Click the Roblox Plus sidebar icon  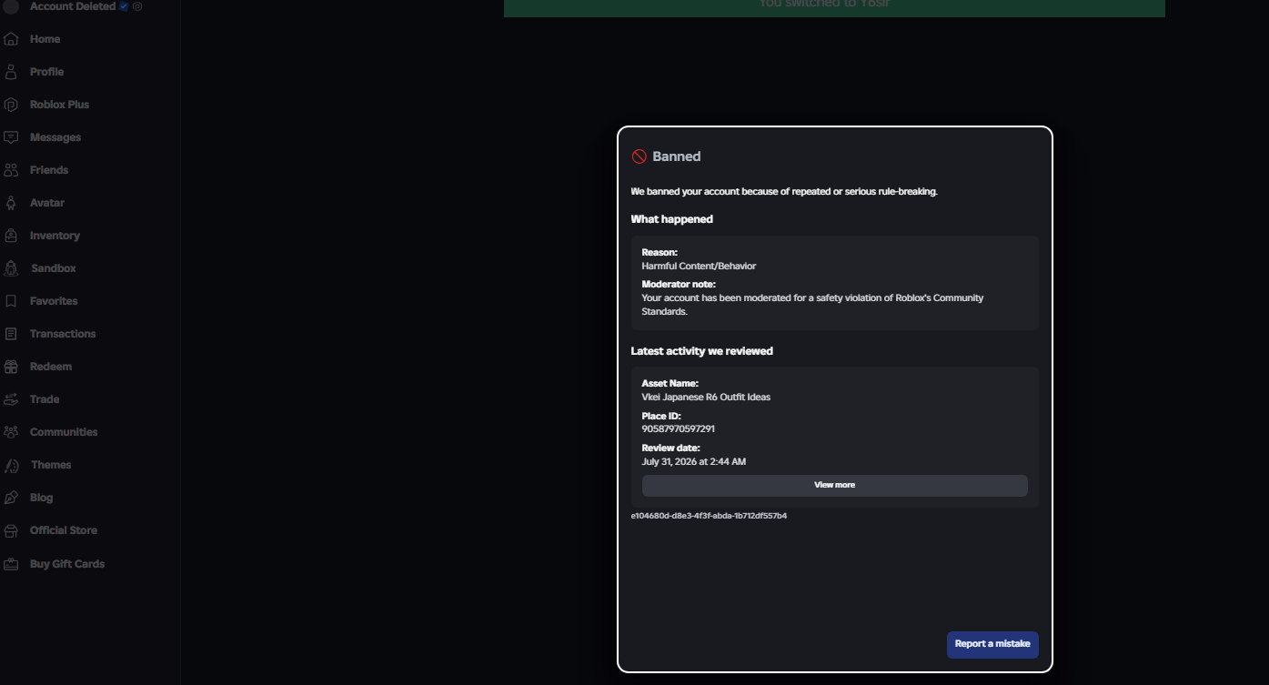[11, 105]
